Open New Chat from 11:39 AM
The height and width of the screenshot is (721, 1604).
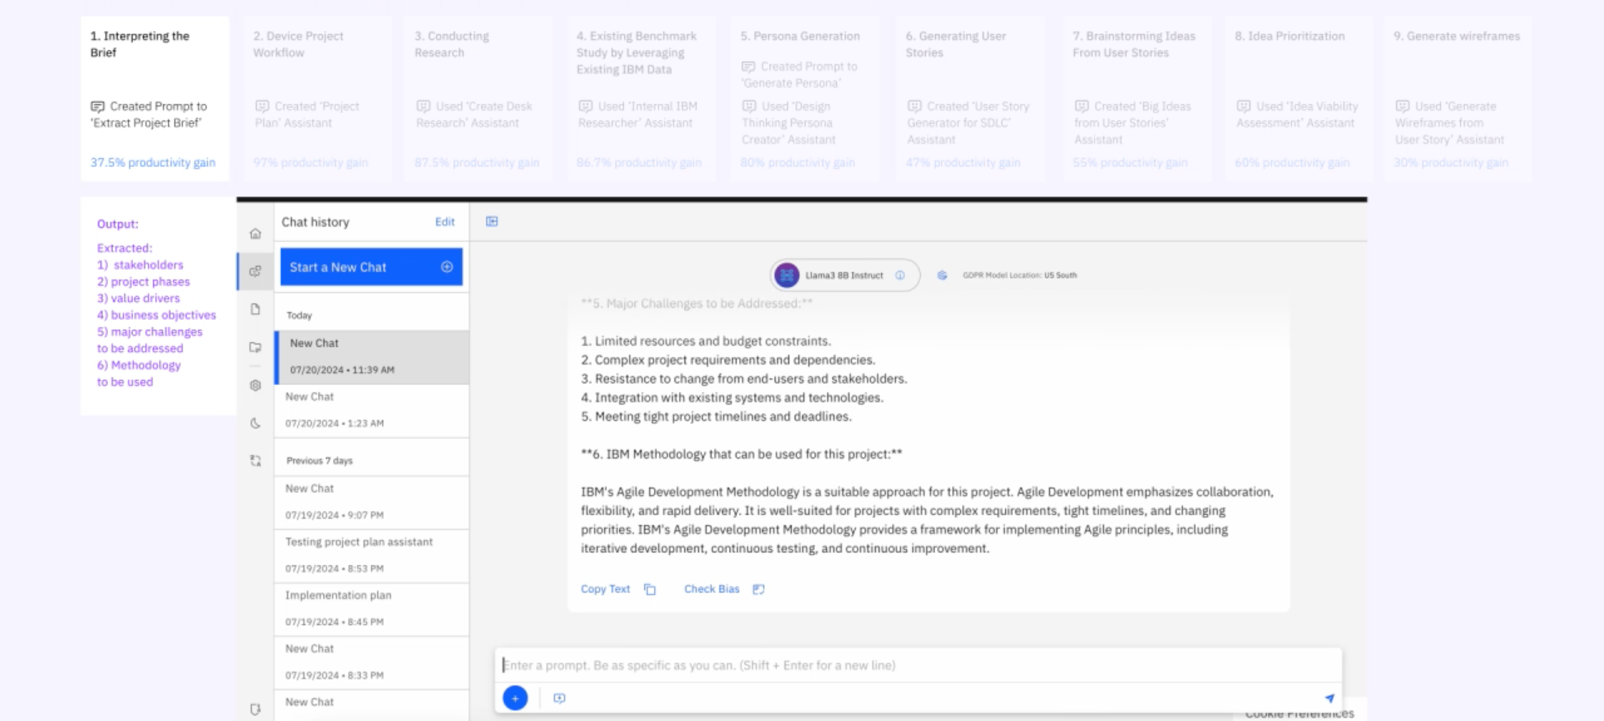372,357
